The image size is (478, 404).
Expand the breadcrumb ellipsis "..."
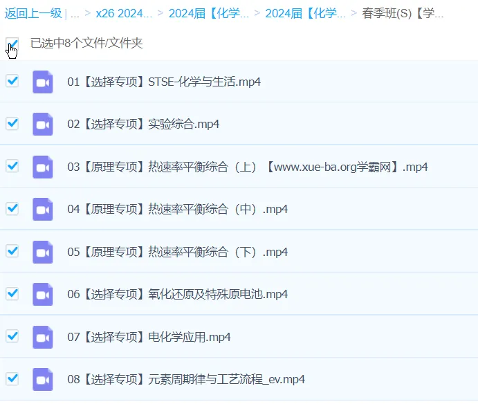pyautogui.click(x=75, y=13)
